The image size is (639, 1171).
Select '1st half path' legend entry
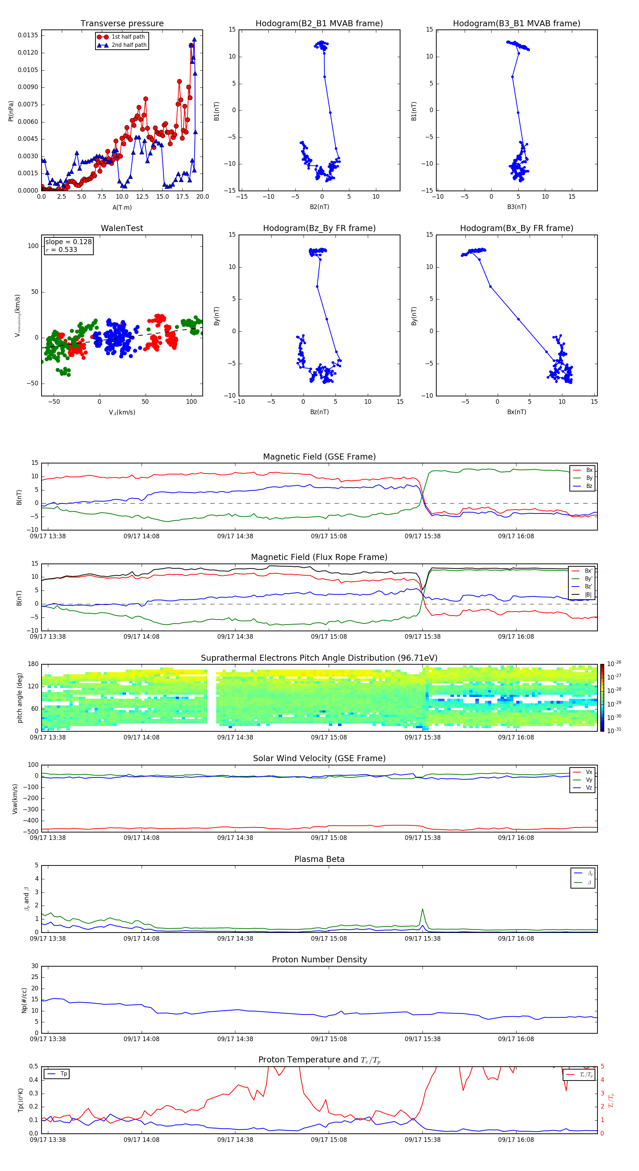click(x=122, y=37)
